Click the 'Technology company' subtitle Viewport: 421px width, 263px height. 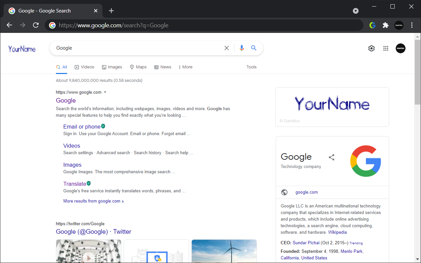click(x=301, y=167)
